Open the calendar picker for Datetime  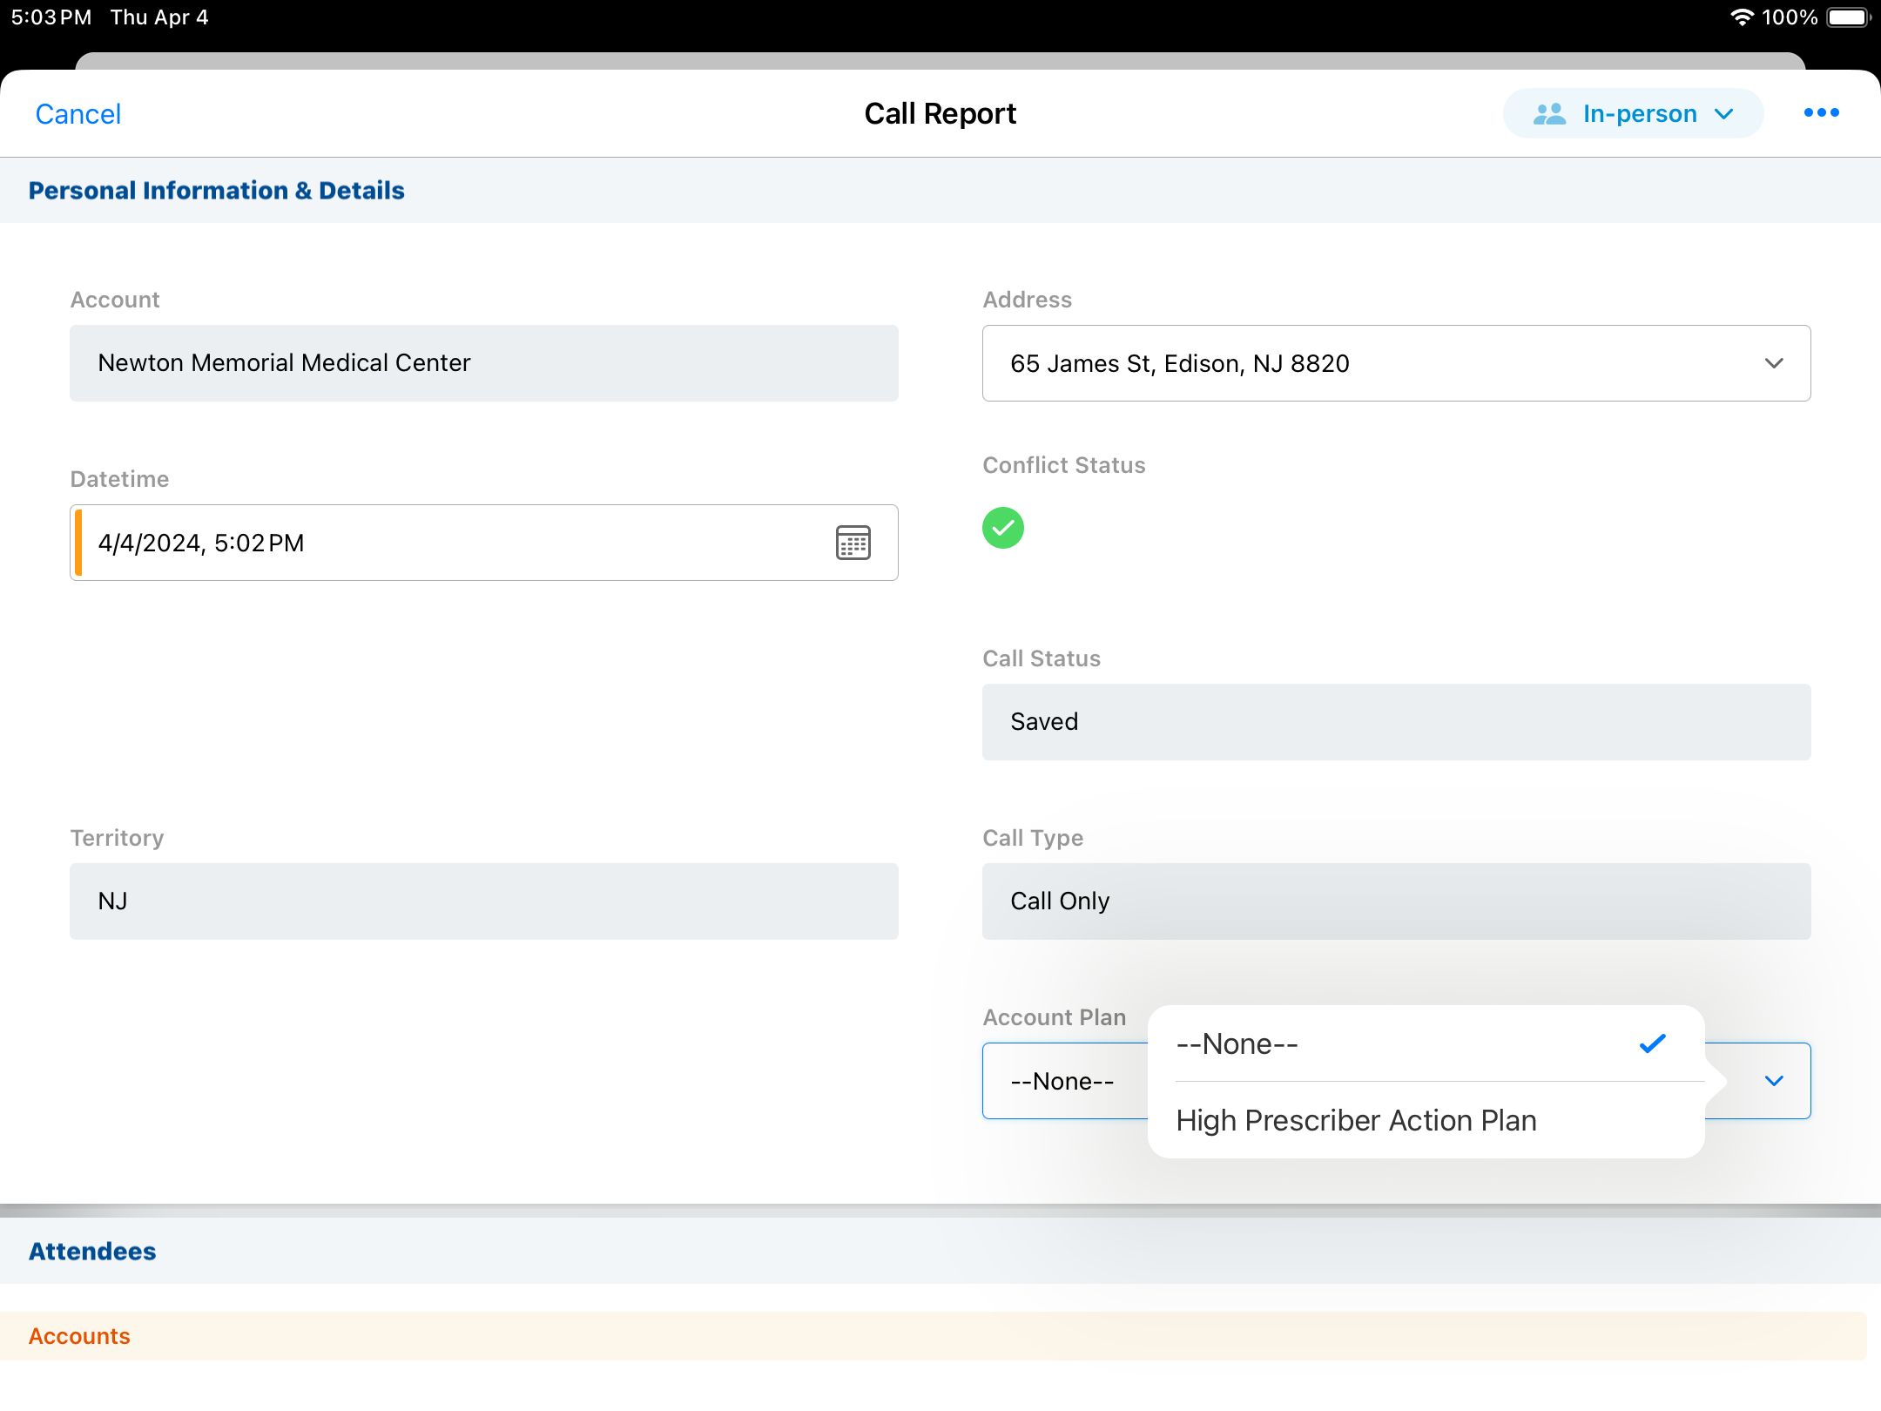853,543
